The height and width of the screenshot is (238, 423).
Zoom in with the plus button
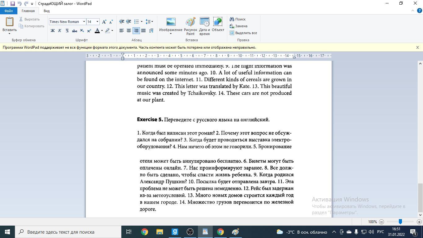coord(419,222)
